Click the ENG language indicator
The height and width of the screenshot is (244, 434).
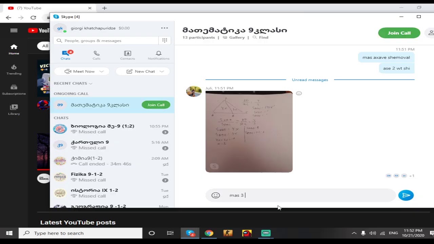pyautogui.click(x=393, y=233)
